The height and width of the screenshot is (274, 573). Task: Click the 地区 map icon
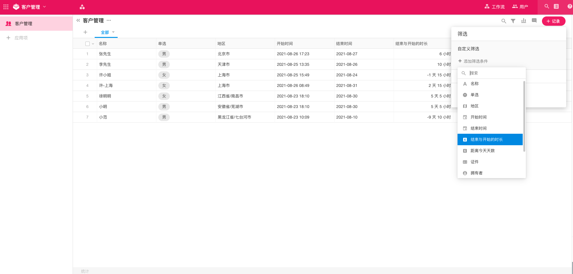465,106
